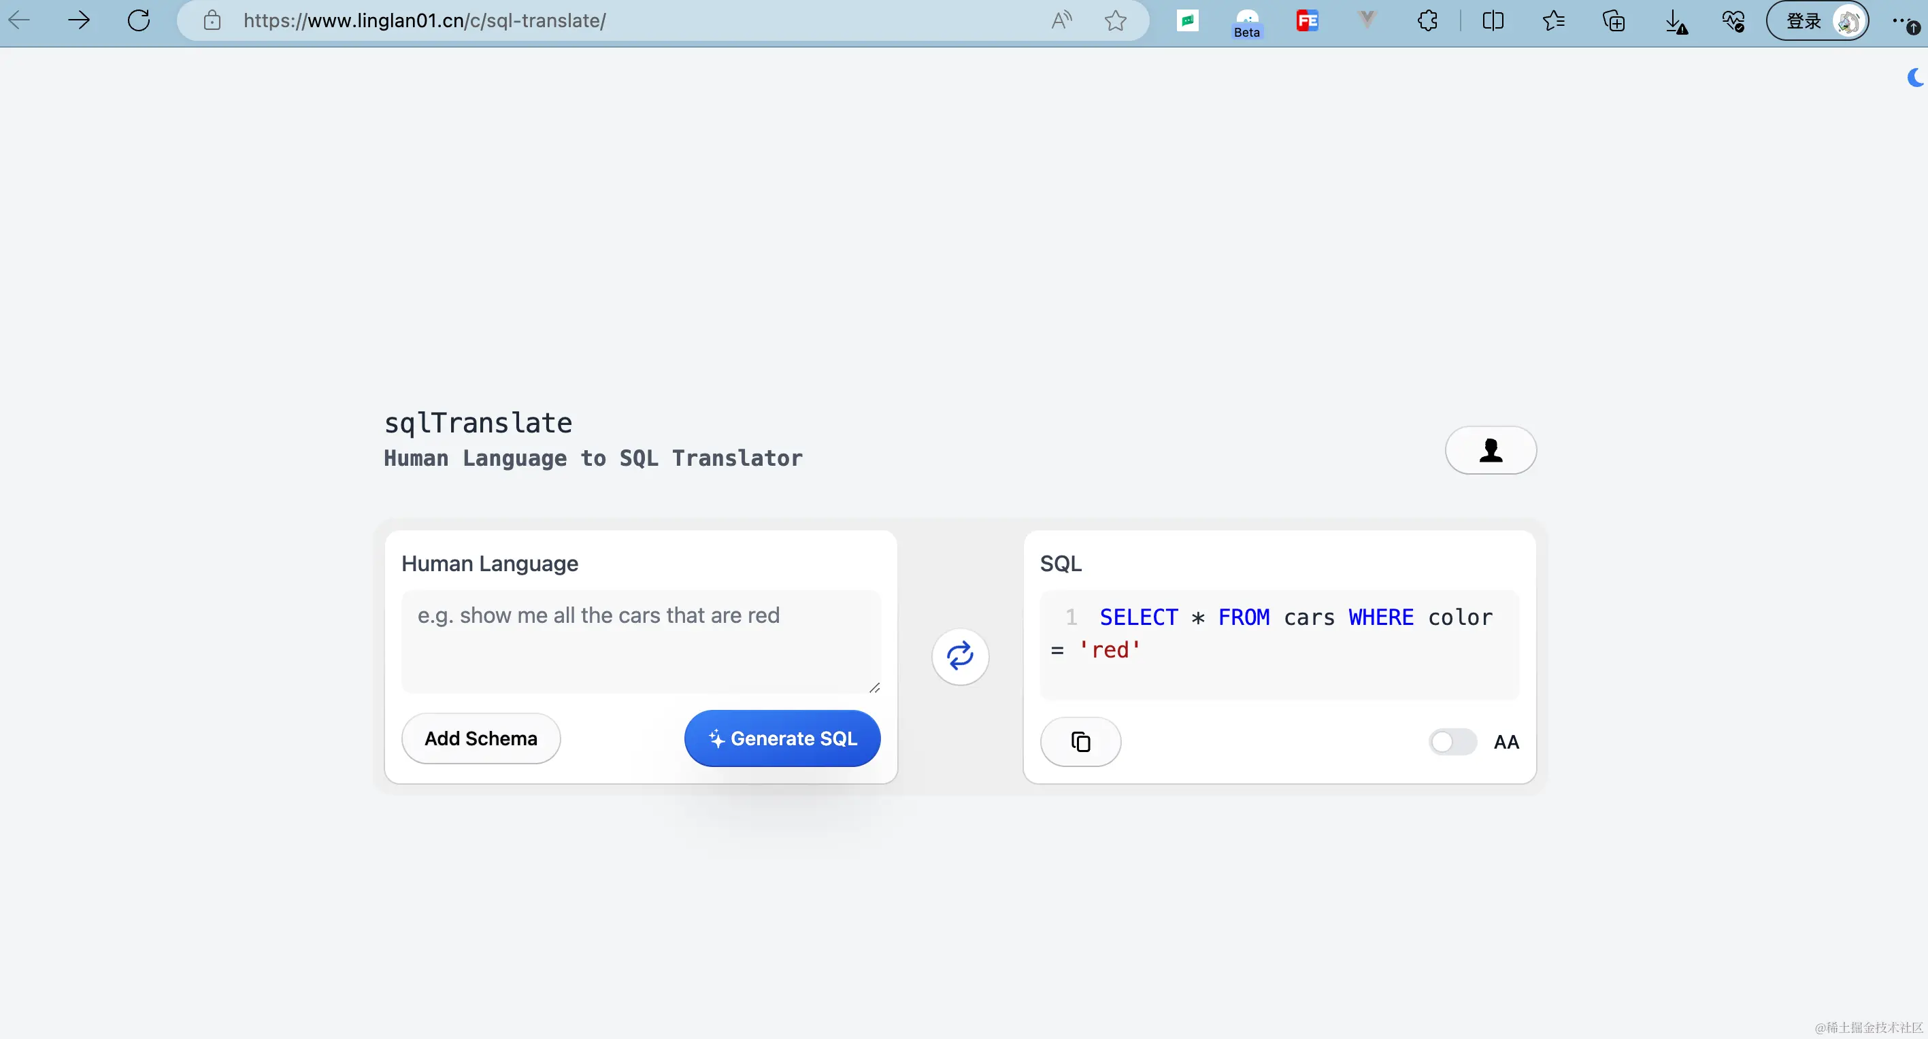The height and width of the screenshot is (1039, 1928).
Task: Open the green extension icon
Action: (x=1188, y=20)
